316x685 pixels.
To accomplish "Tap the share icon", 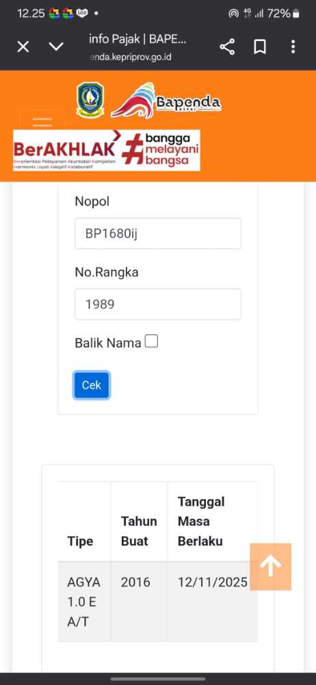I will pos(227,47).
